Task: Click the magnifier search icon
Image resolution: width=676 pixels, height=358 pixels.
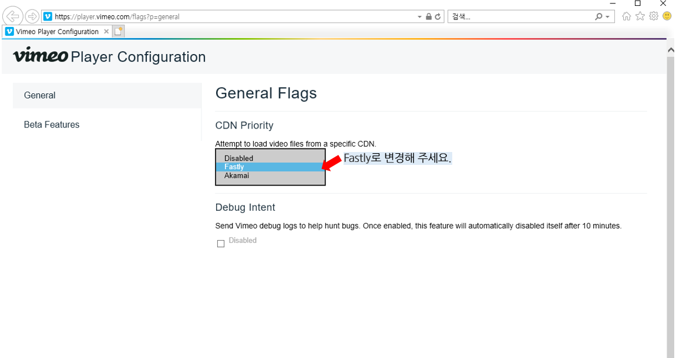Action: point(598,17)
